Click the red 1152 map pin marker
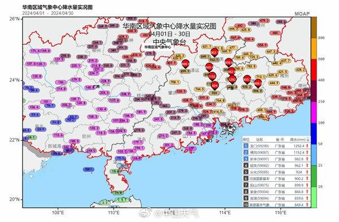Screen dimensions: 339x222 (x=212, y=76)
